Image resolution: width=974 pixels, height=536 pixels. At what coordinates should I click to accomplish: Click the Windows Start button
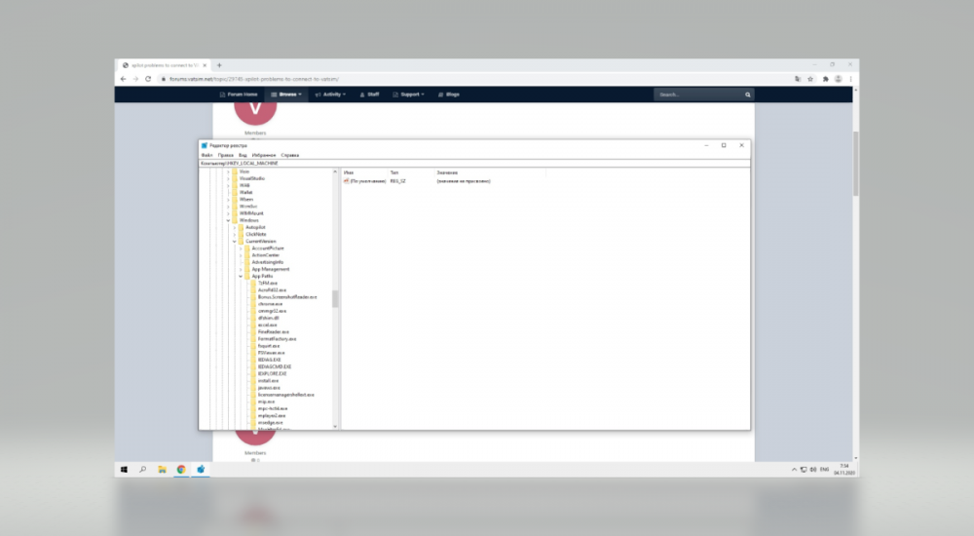coord(124,469)
